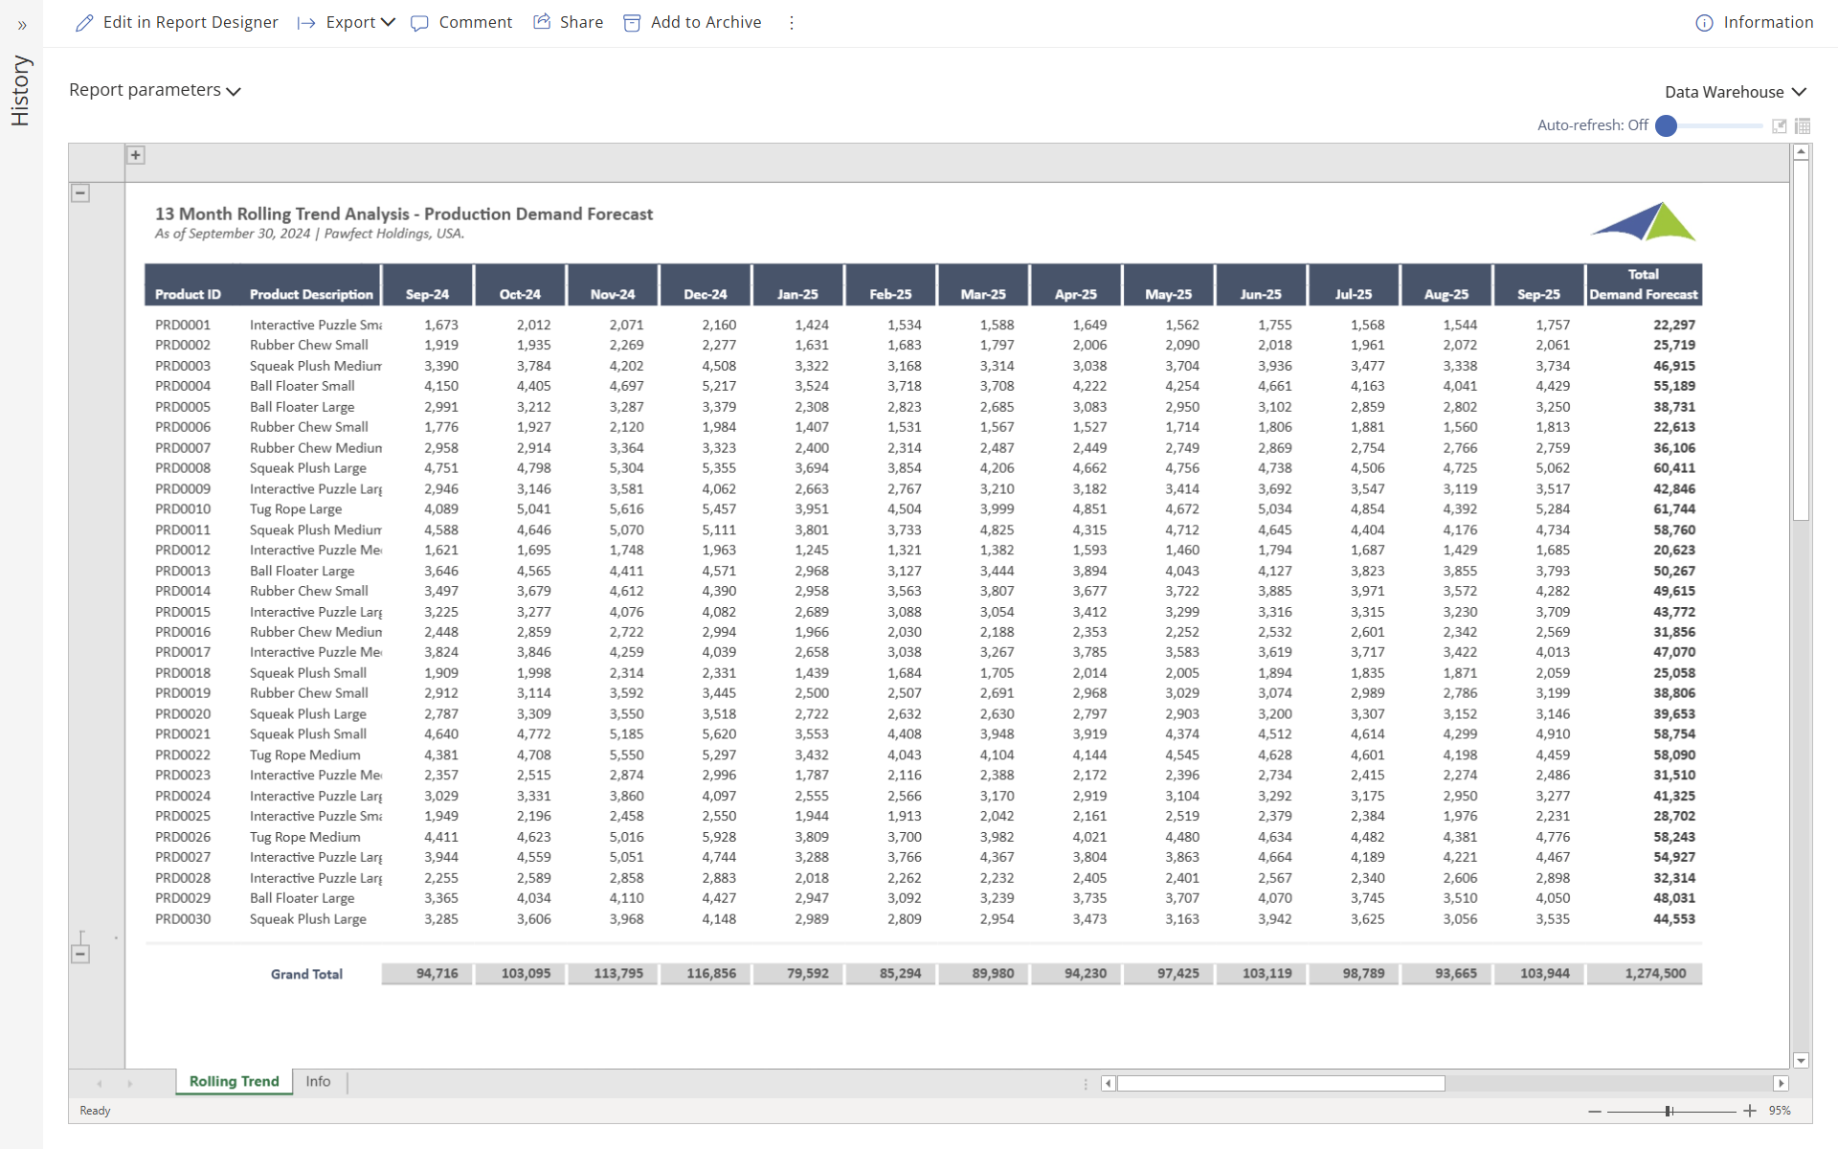Select the Rolling Trend tab
1838x1149 pixels.
pyautogui.click(x=233, y=1081)
